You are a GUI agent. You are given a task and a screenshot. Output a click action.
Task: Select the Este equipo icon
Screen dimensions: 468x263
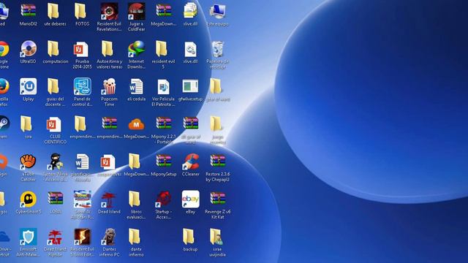[217, 12]
